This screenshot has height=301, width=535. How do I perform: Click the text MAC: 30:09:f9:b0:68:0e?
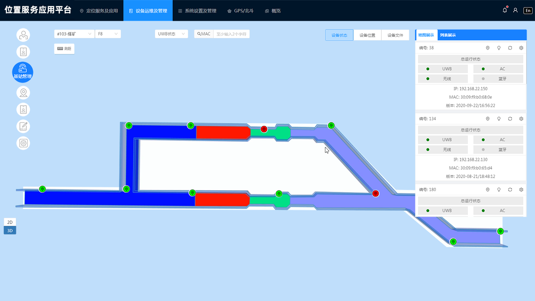[471, 97]
